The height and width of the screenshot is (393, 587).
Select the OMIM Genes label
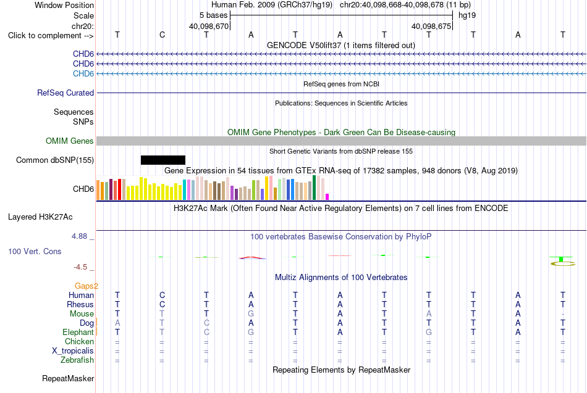tap(70, 141)
